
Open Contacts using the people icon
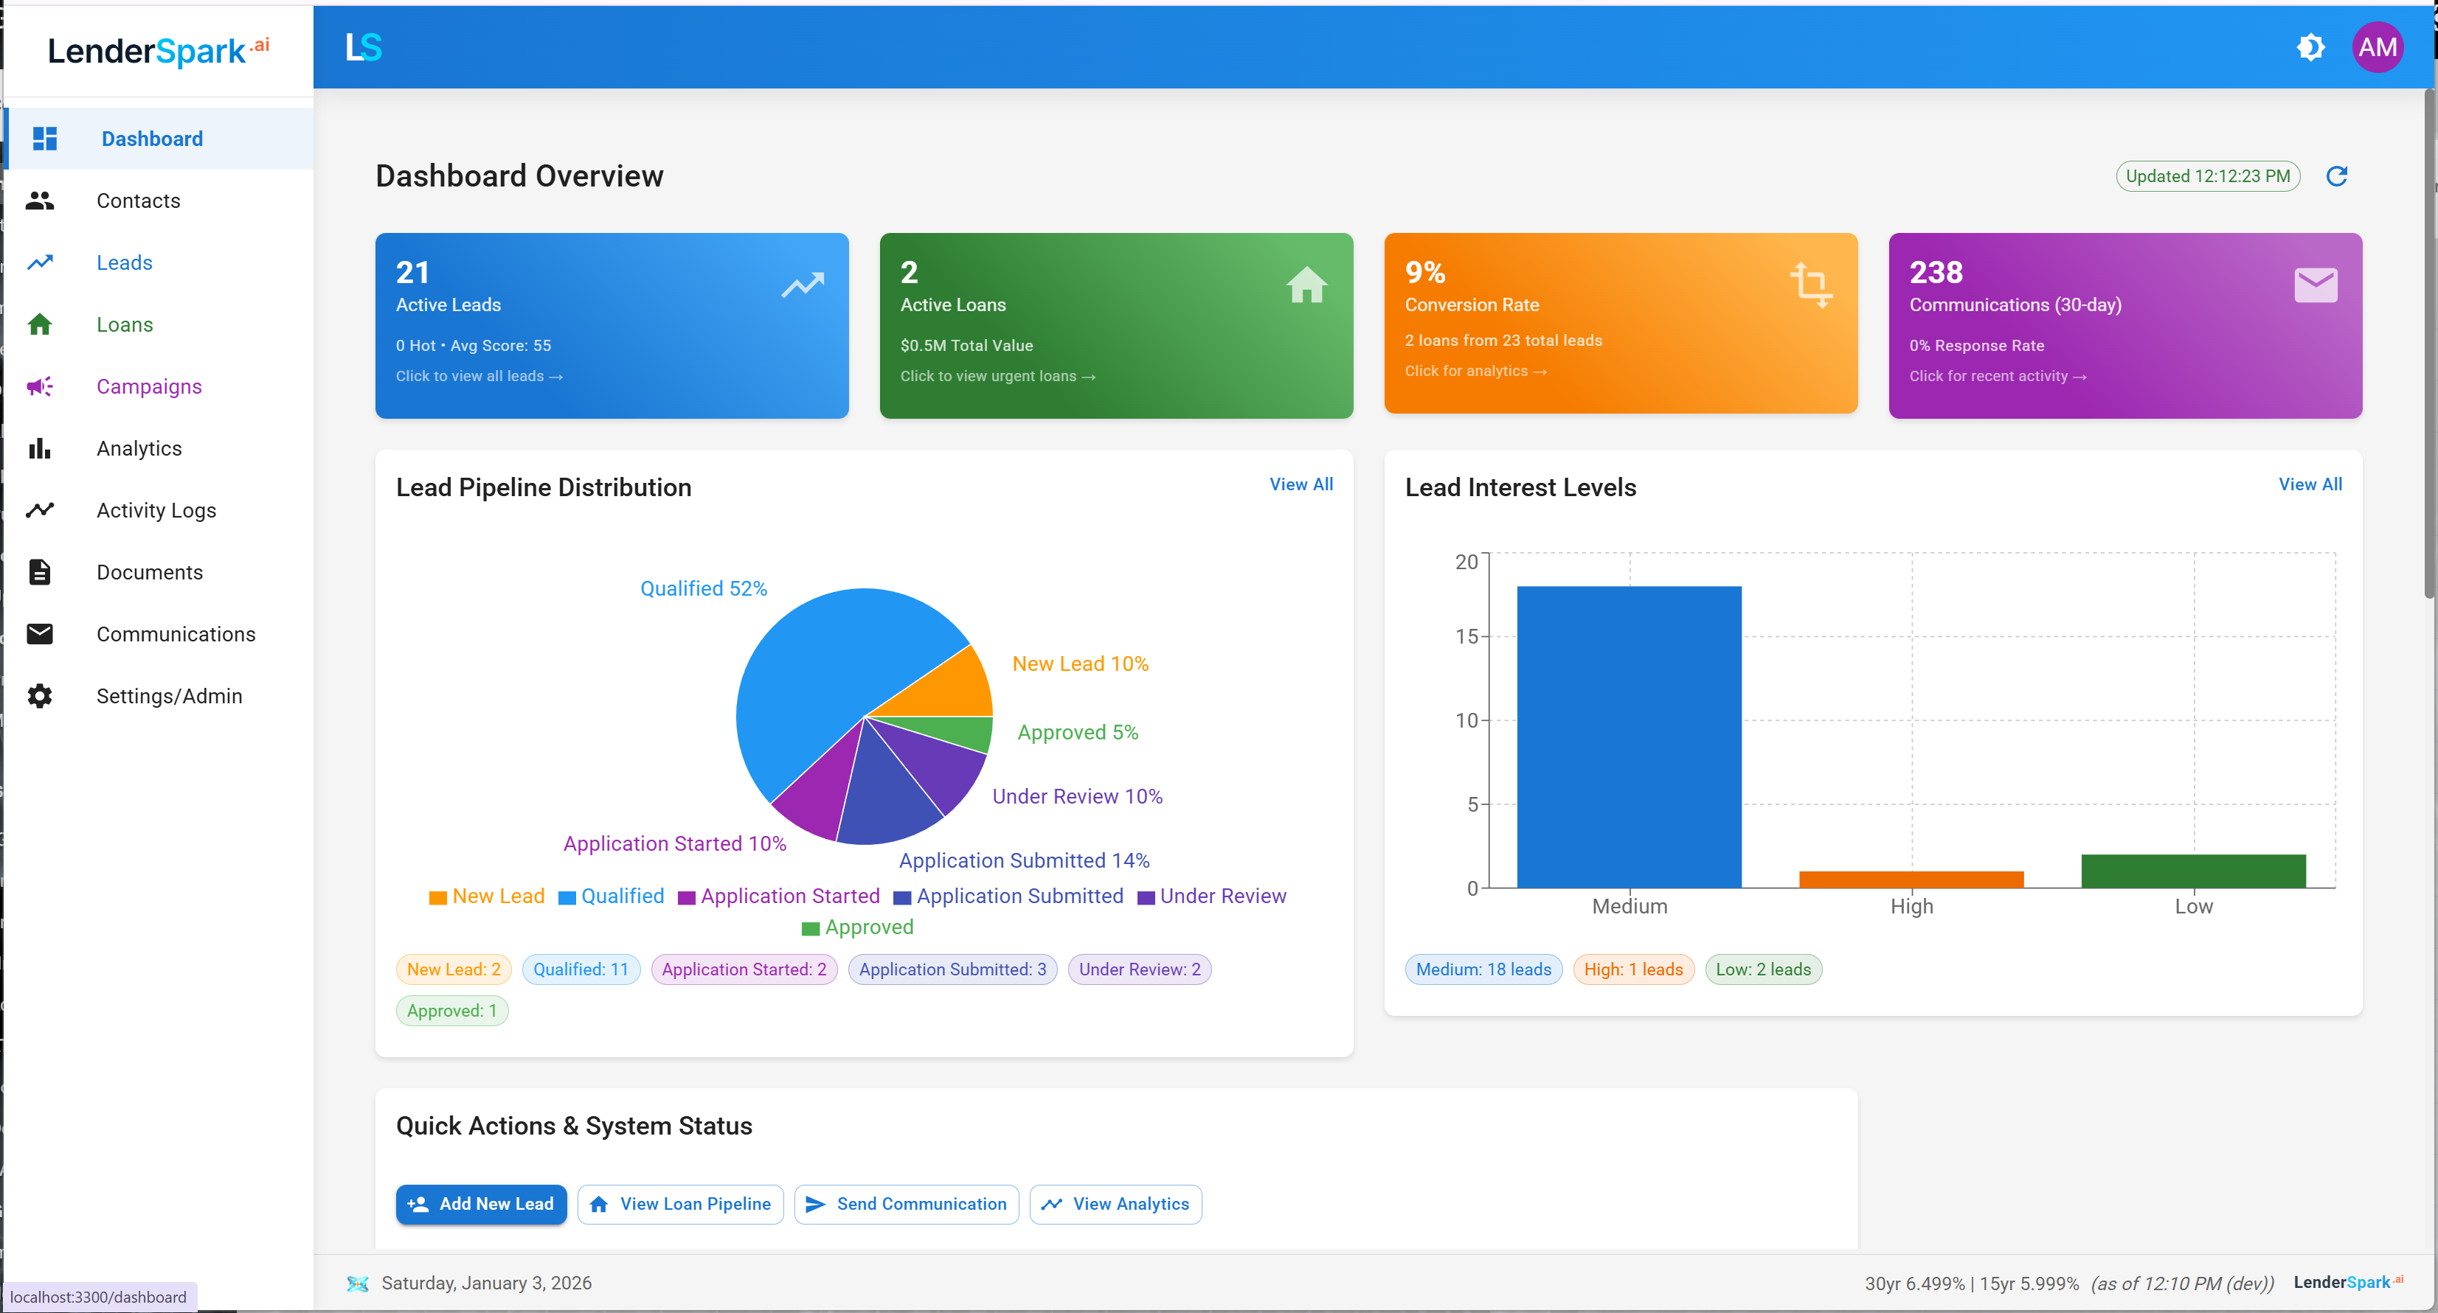41,201
